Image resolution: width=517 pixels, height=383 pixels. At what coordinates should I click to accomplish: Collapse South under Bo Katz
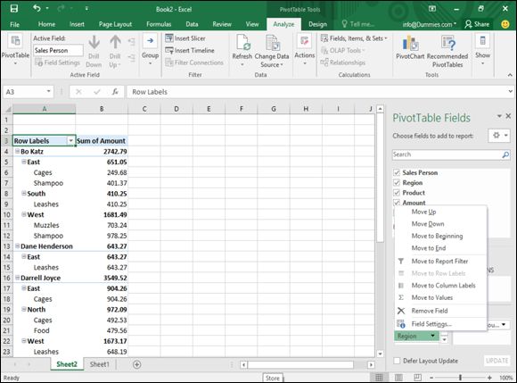24,193
